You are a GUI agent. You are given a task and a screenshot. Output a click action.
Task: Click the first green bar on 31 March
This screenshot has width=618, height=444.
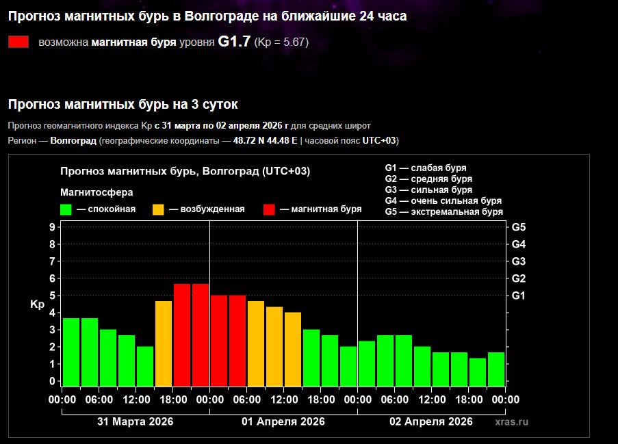[x=71, y=352]
